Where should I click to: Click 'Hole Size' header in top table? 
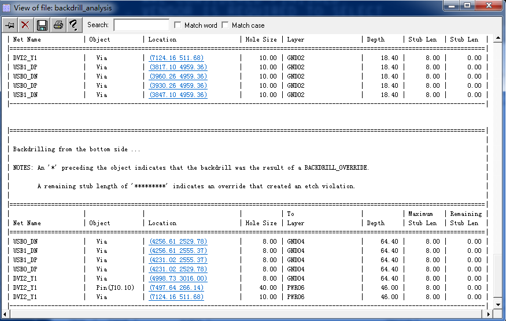[261, 40]
